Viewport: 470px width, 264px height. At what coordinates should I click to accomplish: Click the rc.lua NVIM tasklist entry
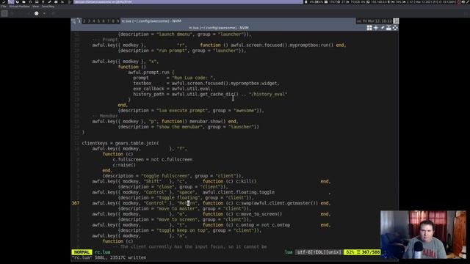pos(238,21)
